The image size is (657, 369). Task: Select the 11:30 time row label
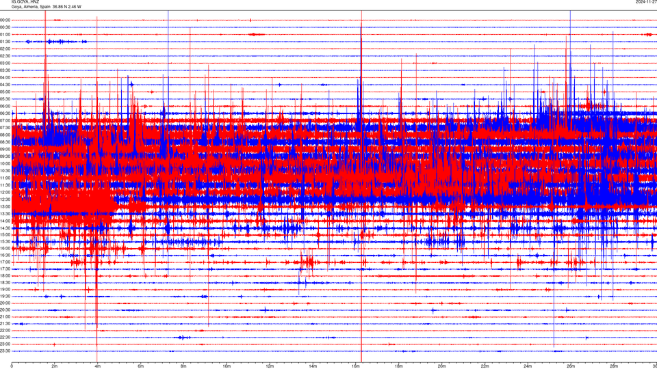click(x=5, y=185)
